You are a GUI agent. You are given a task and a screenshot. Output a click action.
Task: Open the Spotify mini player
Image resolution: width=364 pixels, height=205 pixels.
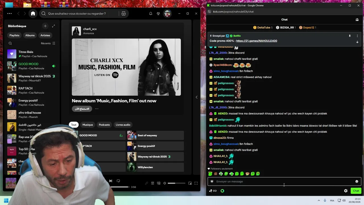click(x=190, y=183)
